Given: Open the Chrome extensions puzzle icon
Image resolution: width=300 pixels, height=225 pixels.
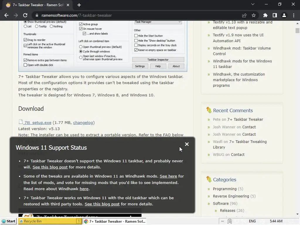Looking at the screenshot, I should pyautogui.click(x=265, y=15).
